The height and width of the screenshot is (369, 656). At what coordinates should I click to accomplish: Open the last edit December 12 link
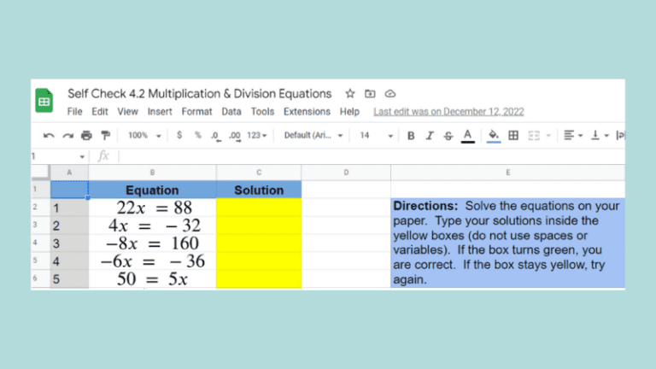[448, 112]
